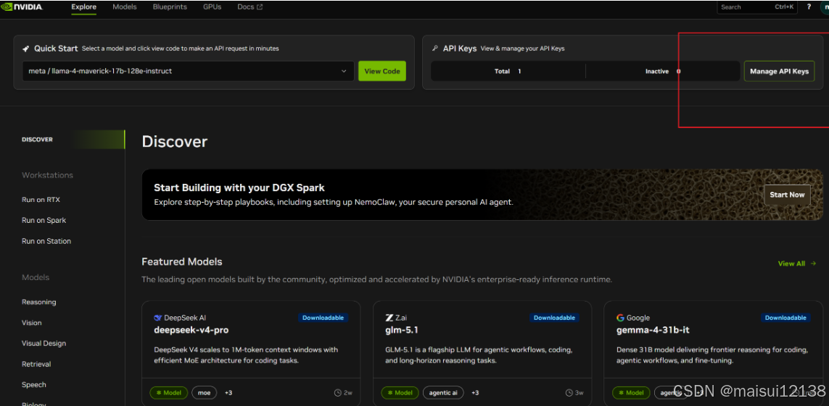Open the GPUs tab
The height and width of the screenshot is (406, 829).
pos(212,7)
